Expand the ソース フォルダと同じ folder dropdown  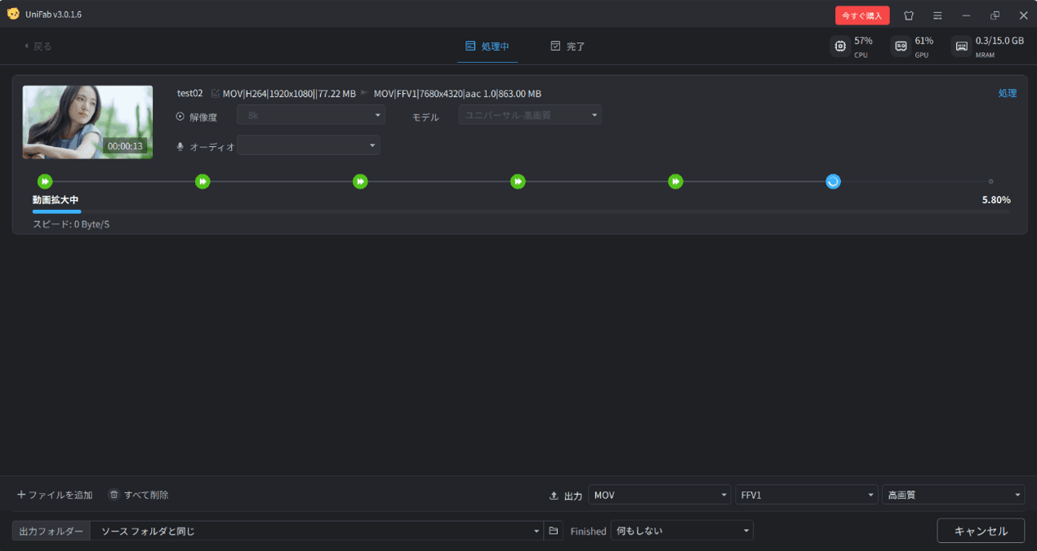point(317,531)
